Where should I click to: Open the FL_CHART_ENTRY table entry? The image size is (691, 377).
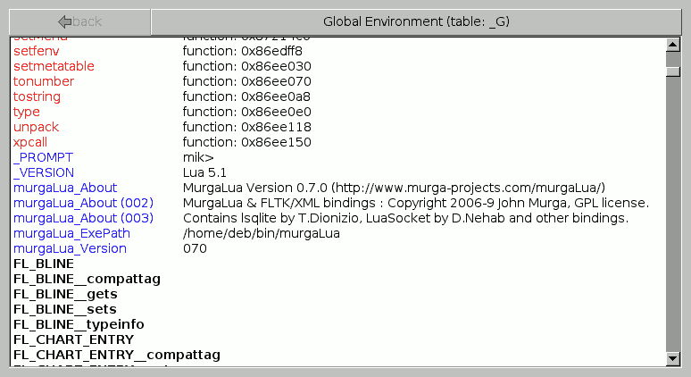tap(73, 339)
